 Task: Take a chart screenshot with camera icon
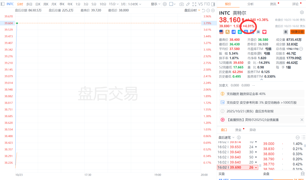(x=182, y=4)
